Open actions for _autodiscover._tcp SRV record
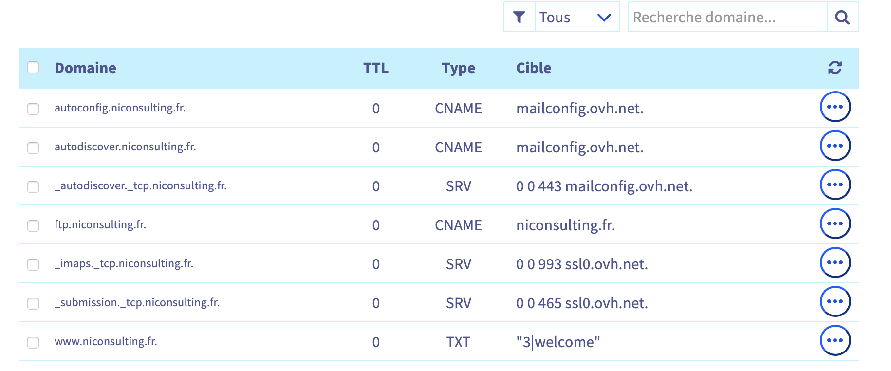Image resolution: width=891 pixels, height=371 pixels. [x=835, y=185]
